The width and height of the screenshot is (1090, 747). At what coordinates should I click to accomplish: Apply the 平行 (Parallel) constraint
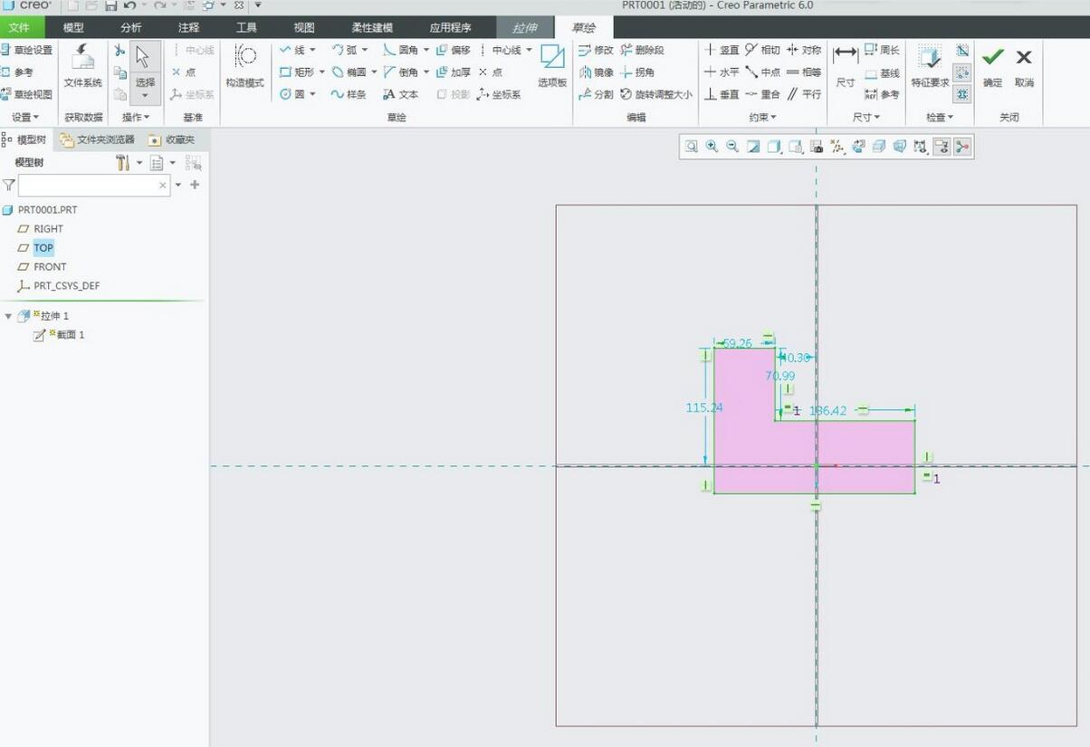click(804, 94)
